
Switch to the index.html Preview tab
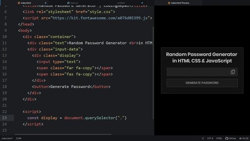179,3
